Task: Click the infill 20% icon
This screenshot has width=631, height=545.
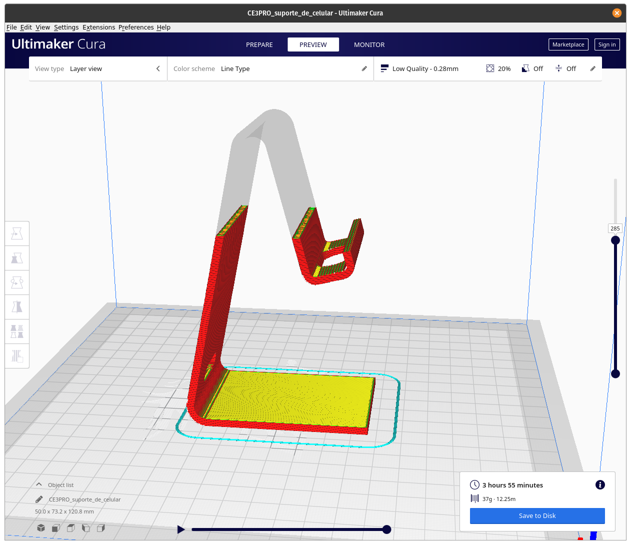Action: [x=490, y=68]
